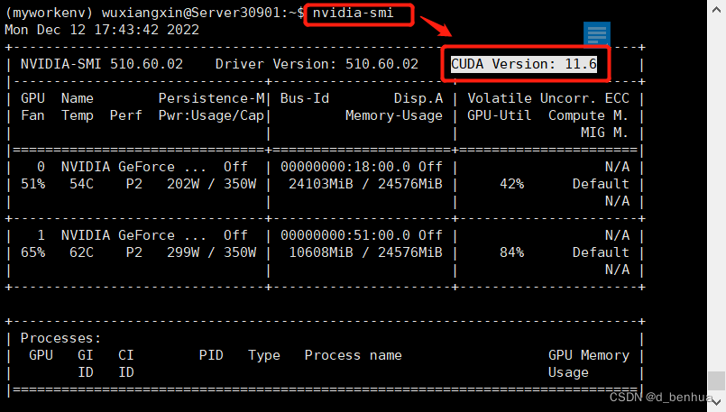Viewport: 726px width, 412px height.
Task: Click fan speed '51%'
Action: (x=32, y=184)
